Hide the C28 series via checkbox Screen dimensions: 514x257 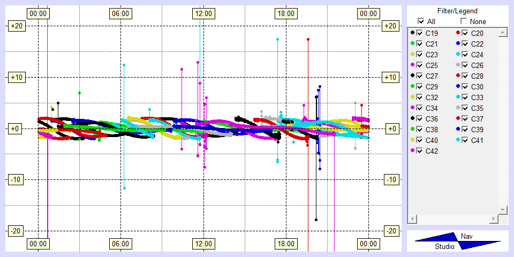(465, 76)
